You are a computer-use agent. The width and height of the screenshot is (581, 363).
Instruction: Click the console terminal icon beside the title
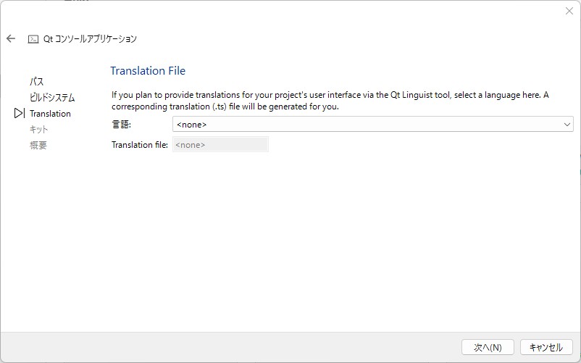[33, 39]
